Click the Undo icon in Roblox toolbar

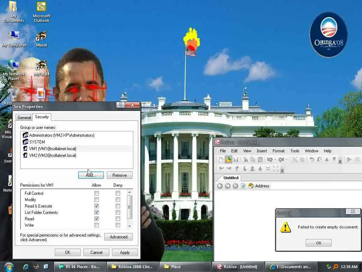coord(270,159)
